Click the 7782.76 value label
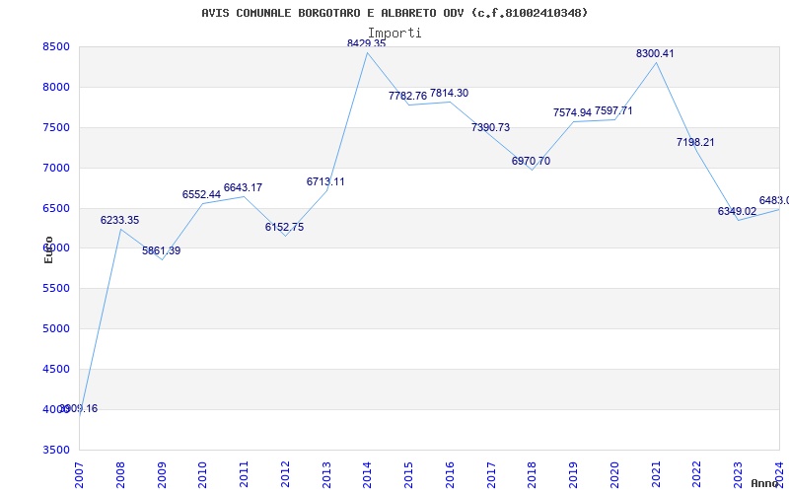The width and height of the screenshot is (789, 493). 407,96
